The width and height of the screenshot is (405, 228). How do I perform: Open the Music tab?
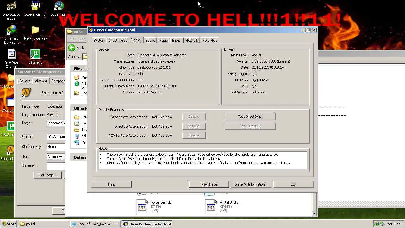click(163, 41)
